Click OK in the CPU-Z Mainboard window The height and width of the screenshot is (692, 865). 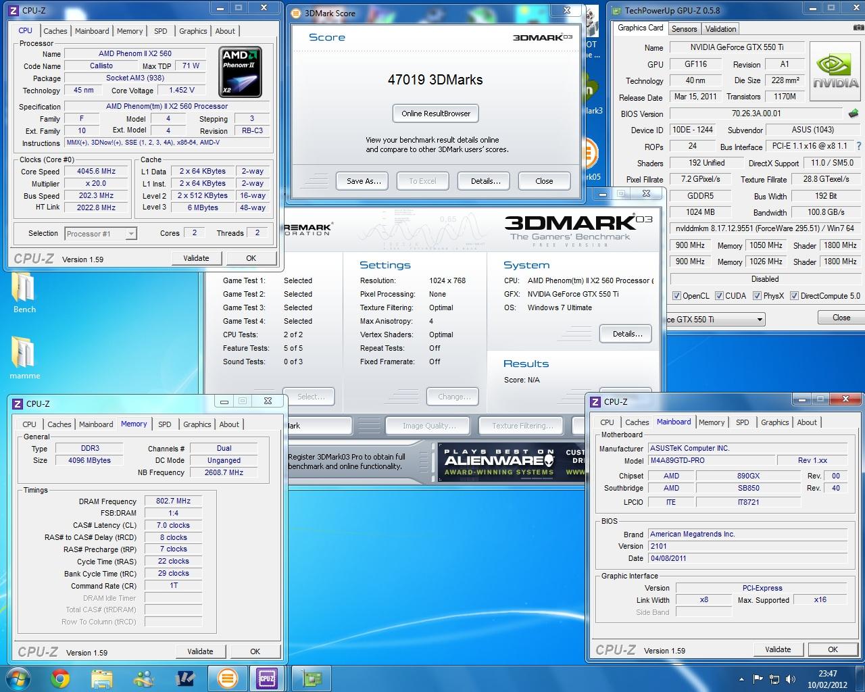pos(833,649)
